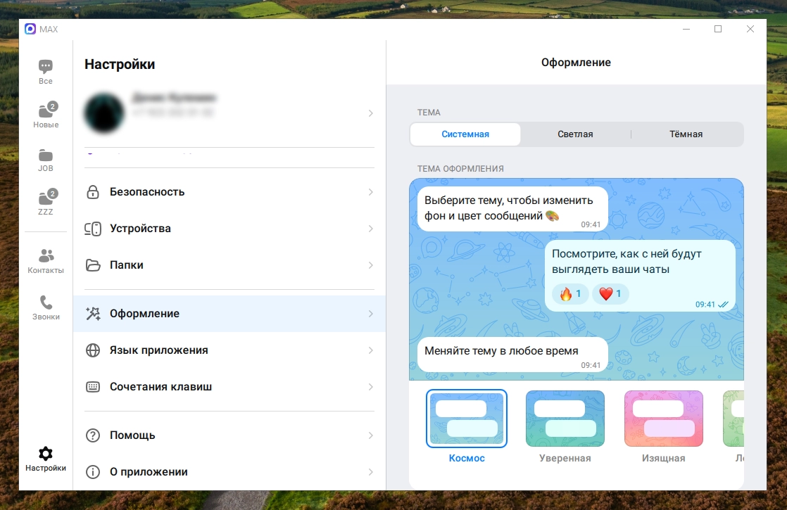This screenshot has height=510, width=787.
Task: Expand the Папки row chevron
Action: (x=370, y=265)
